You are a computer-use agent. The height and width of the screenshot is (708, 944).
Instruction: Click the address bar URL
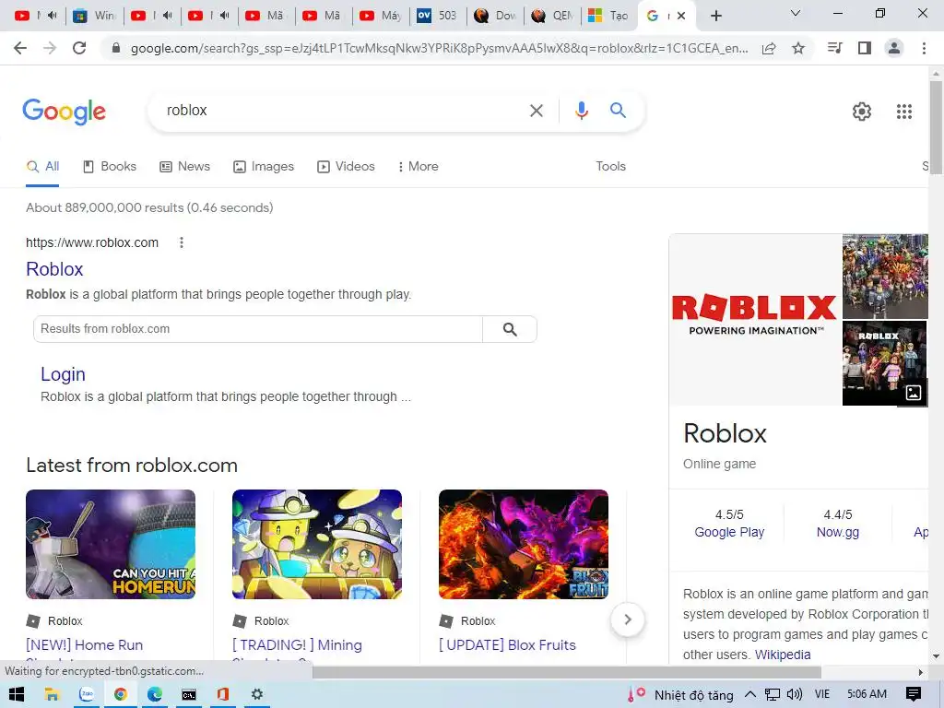[440, 48]
